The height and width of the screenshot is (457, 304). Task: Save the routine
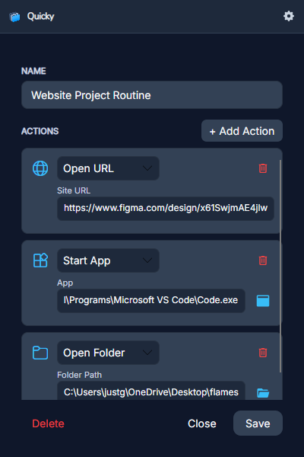258,423
